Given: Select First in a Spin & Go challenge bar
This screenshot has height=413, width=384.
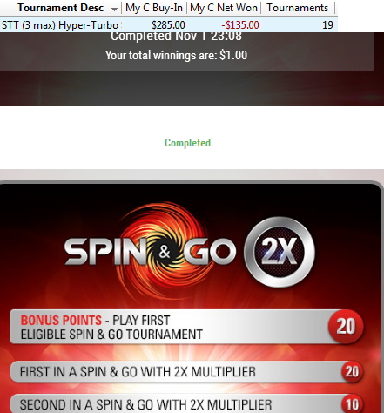Looking at the screenshot, I should [186, 372].
